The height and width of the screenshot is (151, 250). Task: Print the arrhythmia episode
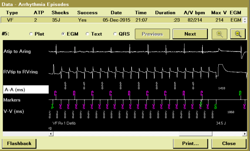tap(191, 144)
